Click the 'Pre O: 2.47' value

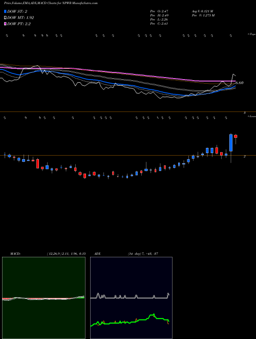point(159,11)
